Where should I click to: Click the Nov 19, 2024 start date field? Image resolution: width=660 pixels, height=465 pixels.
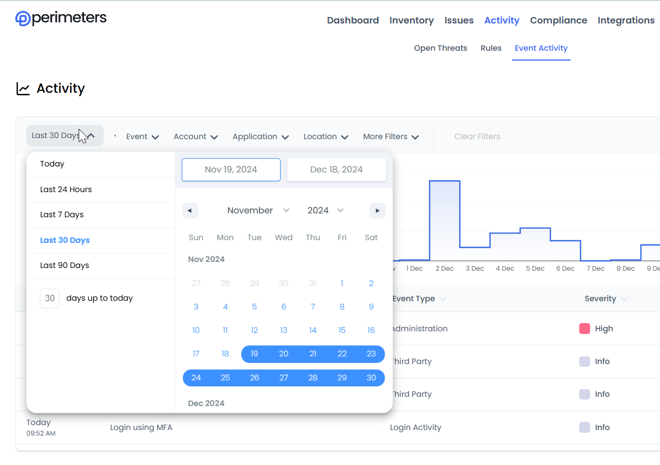231,170
